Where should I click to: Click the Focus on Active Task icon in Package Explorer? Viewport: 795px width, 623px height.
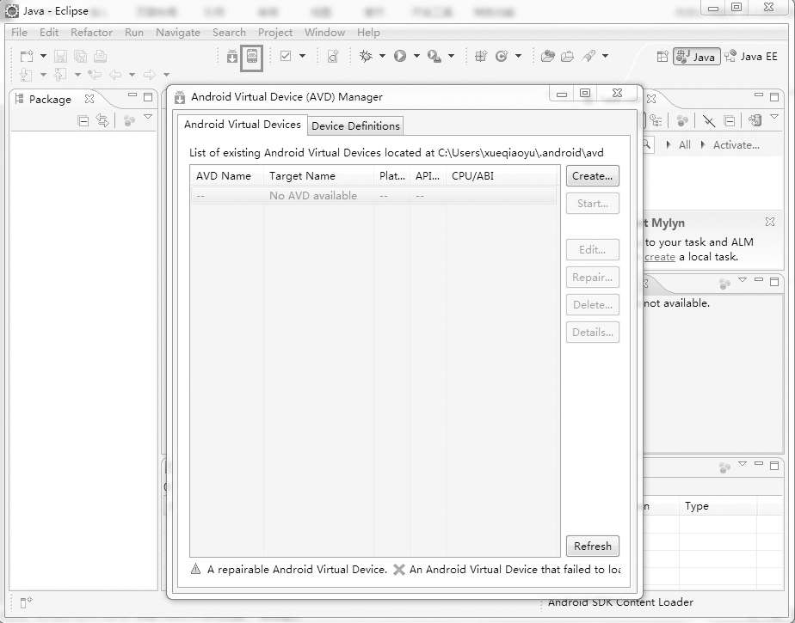click(x=129, y=120)
